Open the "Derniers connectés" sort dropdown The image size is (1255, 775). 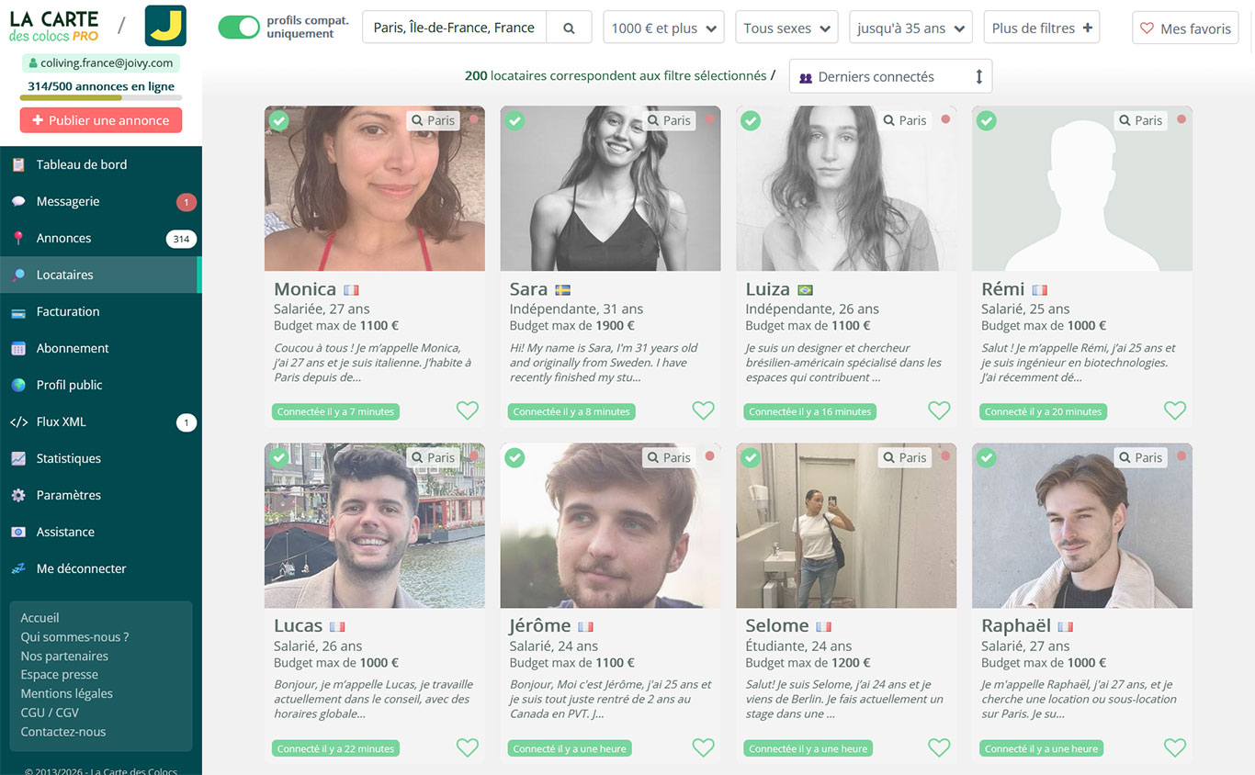[x=891, y=77]
